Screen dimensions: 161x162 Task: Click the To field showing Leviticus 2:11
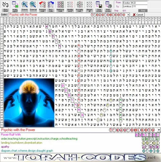(x=135, y=6)
